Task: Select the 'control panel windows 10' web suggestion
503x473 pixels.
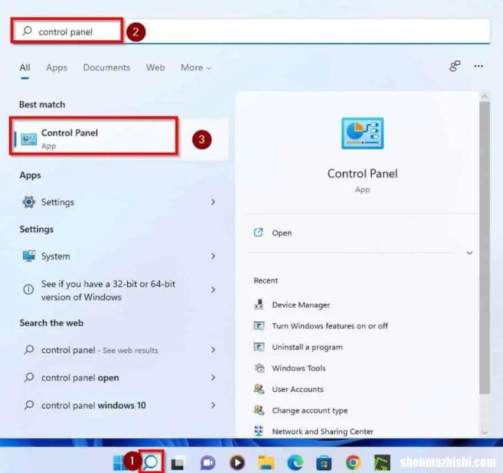Action: [x=119, y=405]
